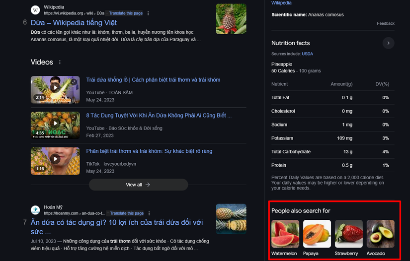Click the arrow on the View all button
The width and height of the screenshot is (410, 261).
coord(148,185)
